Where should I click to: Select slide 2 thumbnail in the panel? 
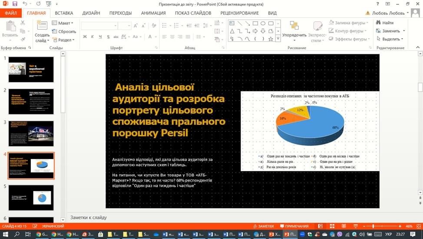pos(31,101)
